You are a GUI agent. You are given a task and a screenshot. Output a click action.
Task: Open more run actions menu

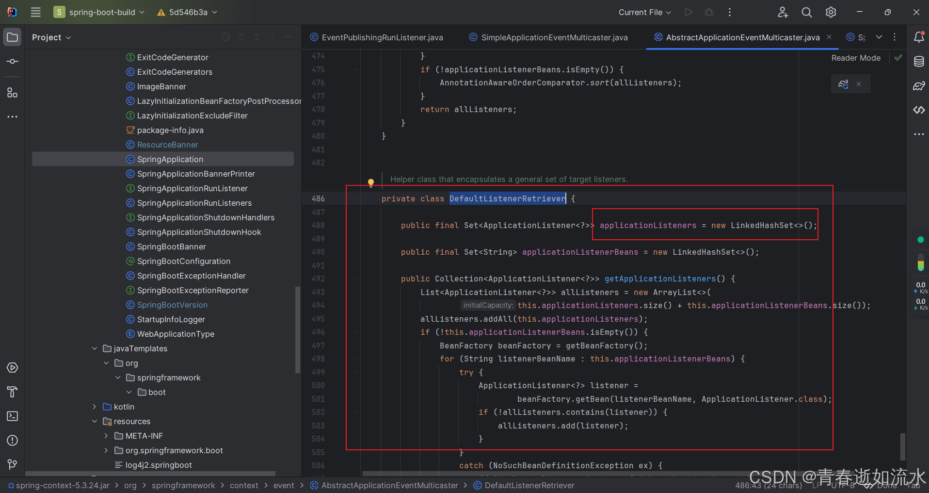730,12
